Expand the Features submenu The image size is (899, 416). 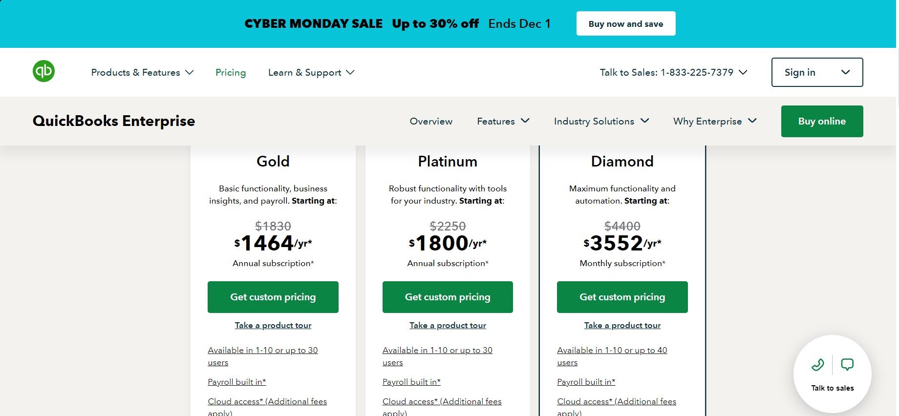[x=503, y=121]
